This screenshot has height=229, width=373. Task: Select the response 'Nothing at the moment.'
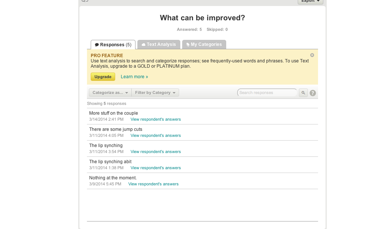pos(113,178)
